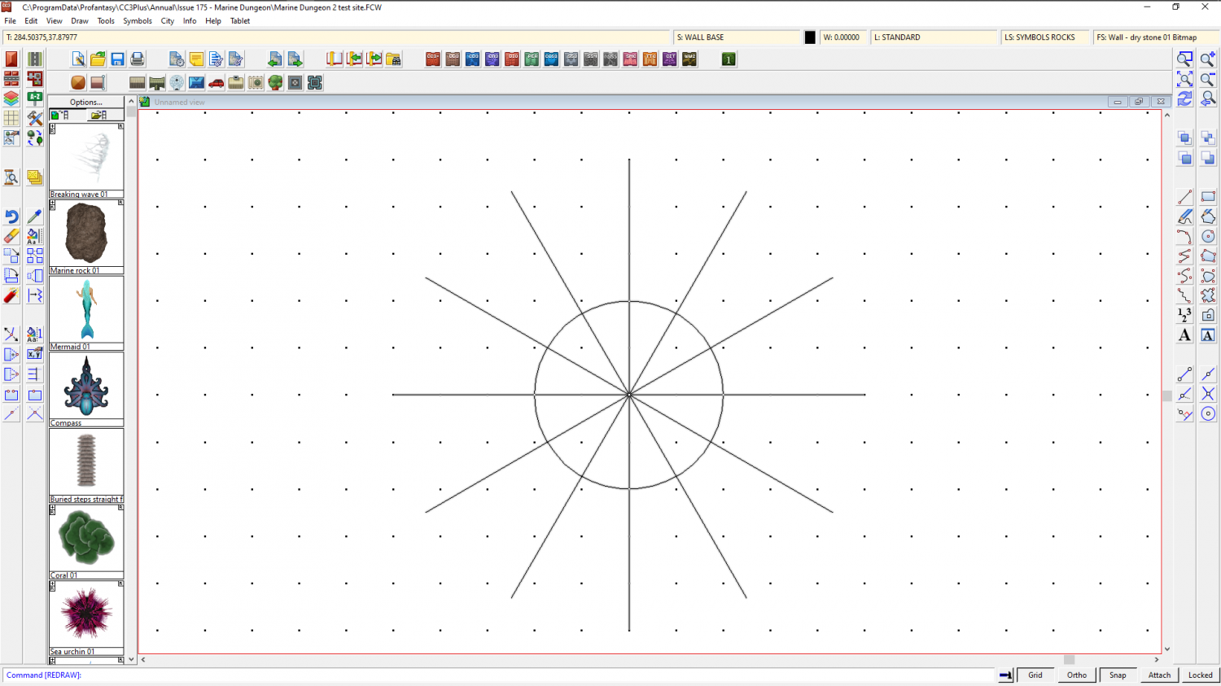Click the Redraw refresh arrows icon
This screenshot has width=1221, height=686.
[1184, 98]
